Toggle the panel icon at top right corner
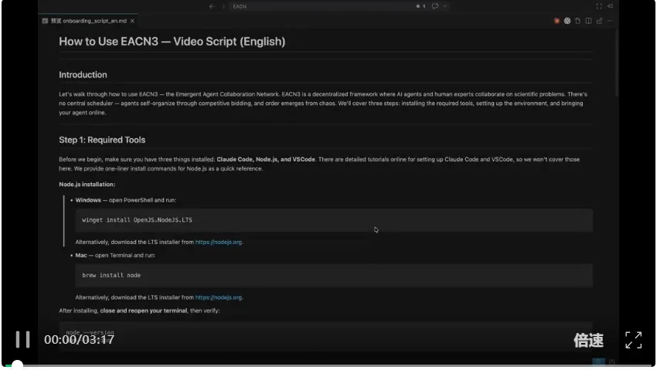 [610, 6]
